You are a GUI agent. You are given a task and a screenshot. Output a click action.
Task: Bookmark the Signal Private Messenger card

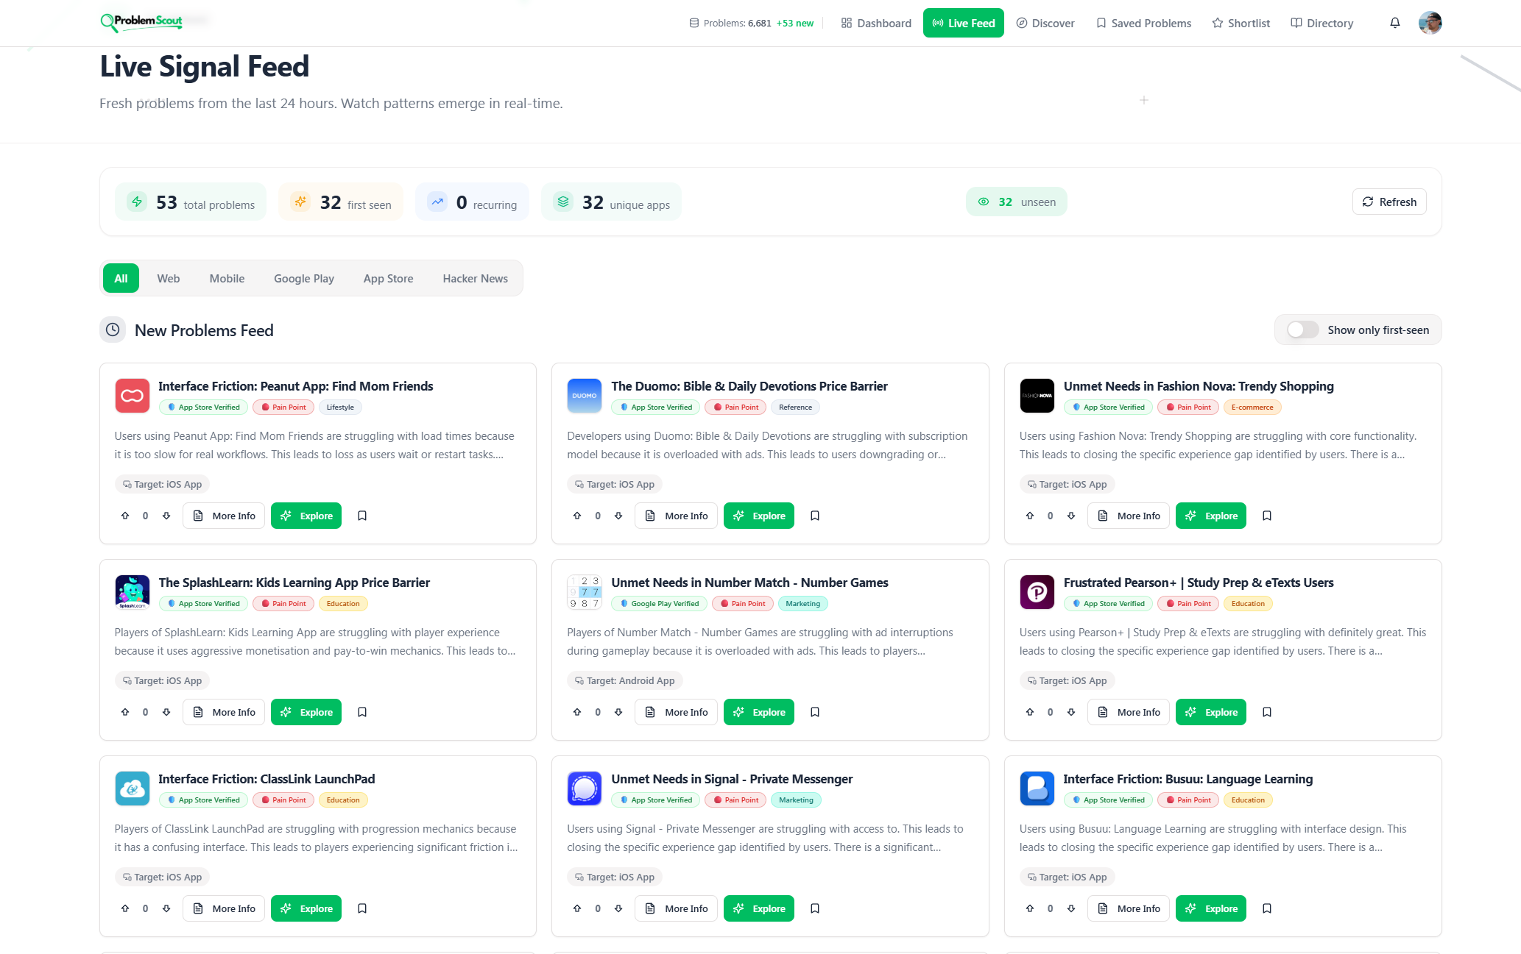(x=815, y=908)
